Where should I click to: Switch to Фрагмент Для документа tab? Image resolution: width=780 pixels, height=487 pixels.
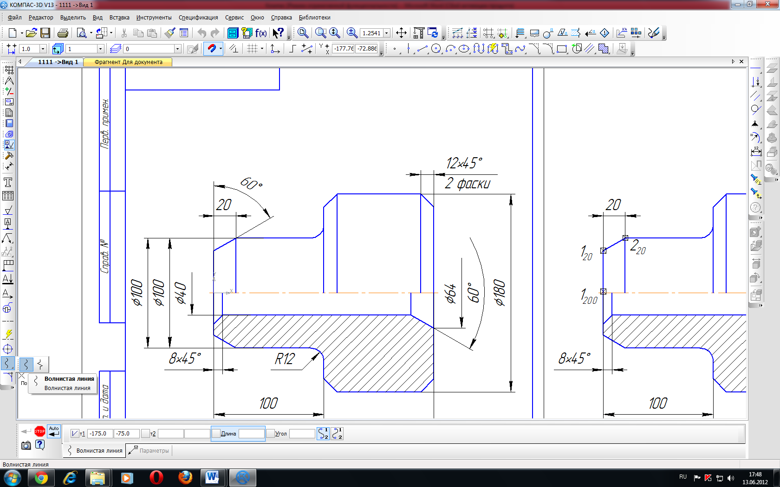click(128, 62)
